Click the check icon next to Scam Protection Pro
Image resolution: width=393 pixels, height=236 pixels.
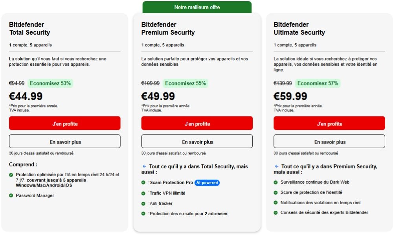[x=143, y=183]
